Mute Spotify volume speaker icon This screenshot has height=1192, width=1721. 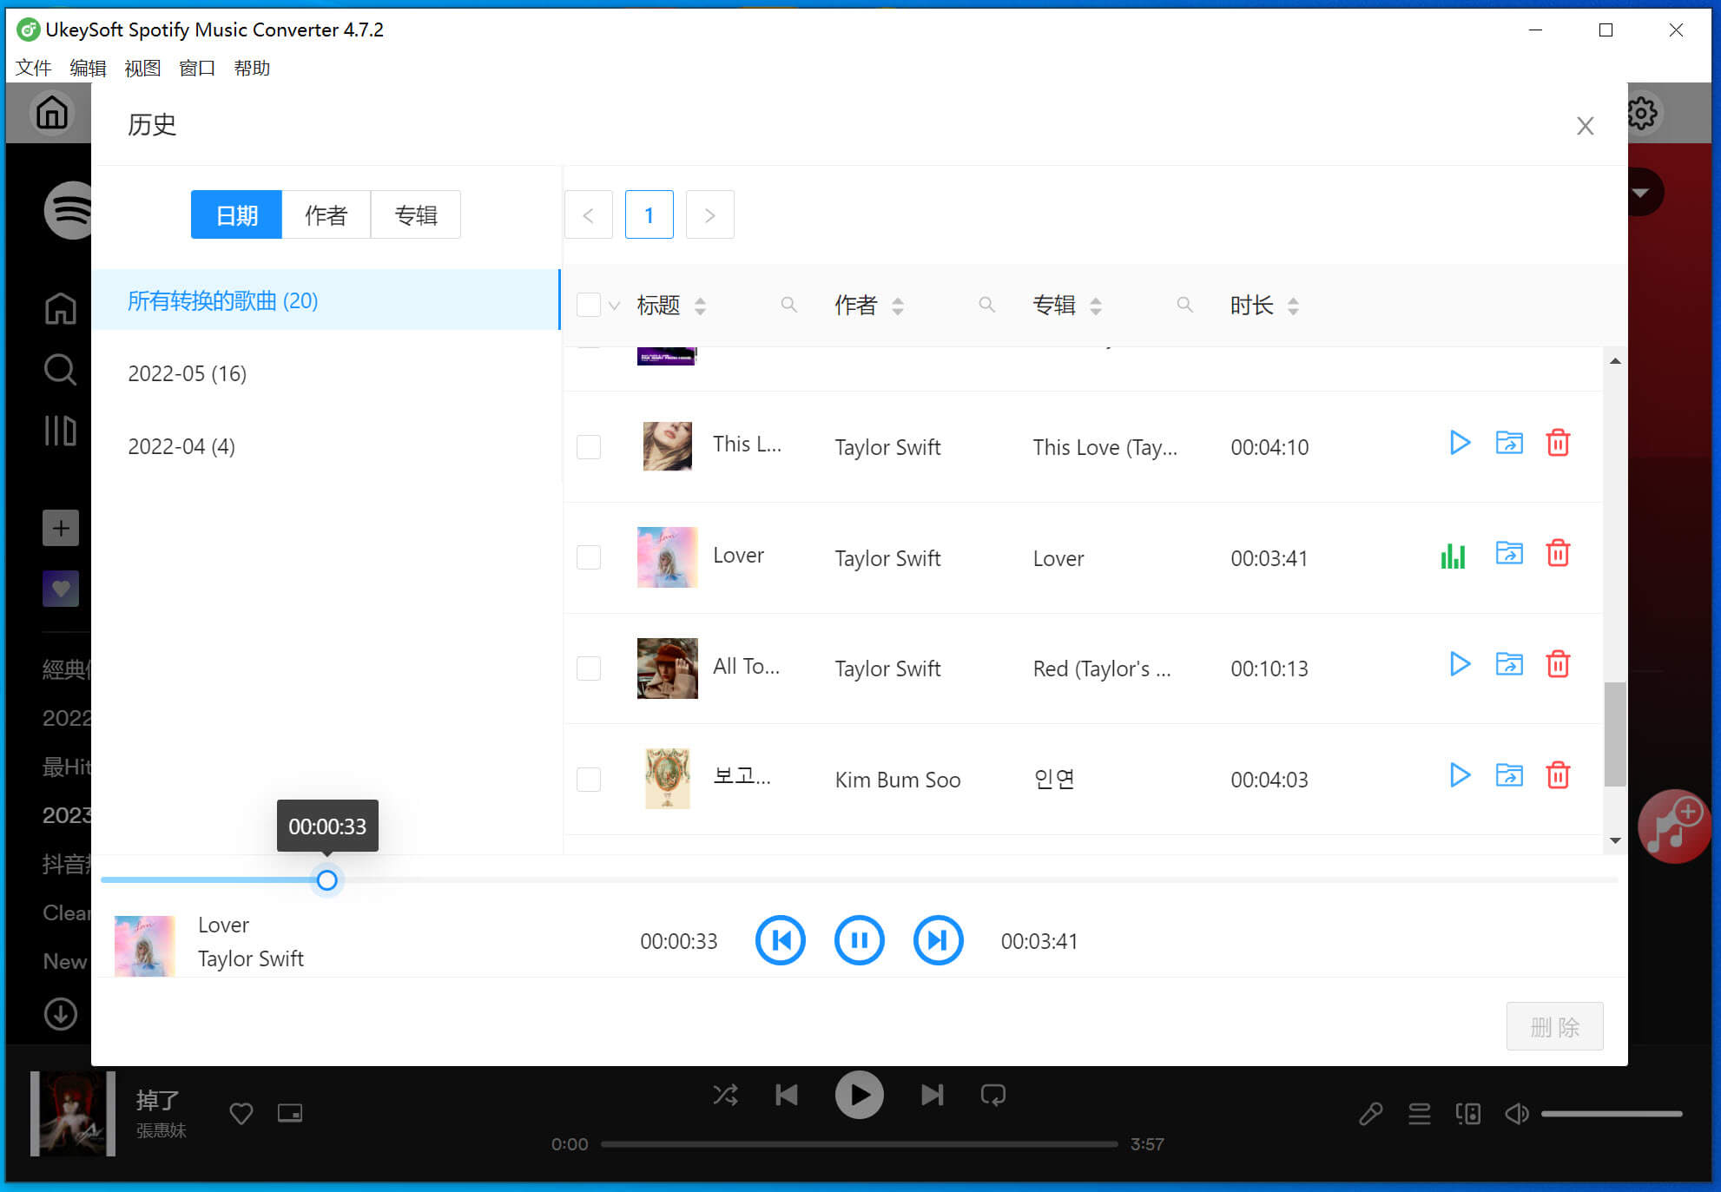[1517, 1113]
